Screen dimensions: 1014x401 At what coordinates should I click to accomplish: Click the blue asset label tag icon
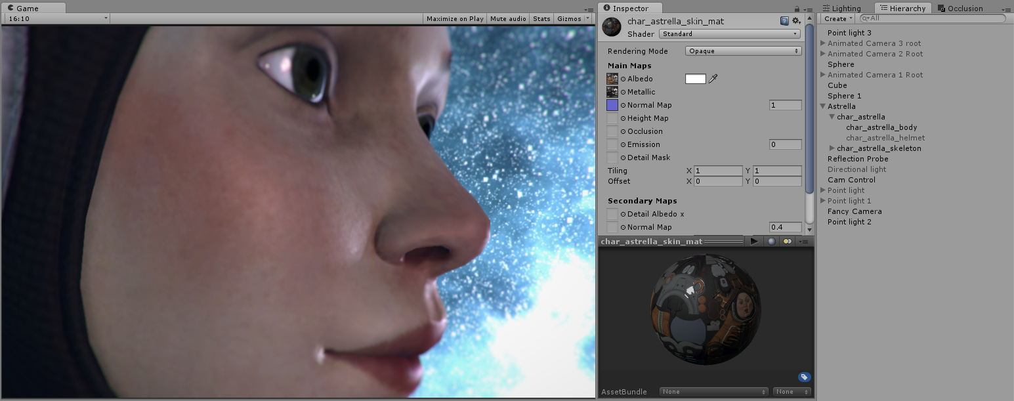[804, 377]
